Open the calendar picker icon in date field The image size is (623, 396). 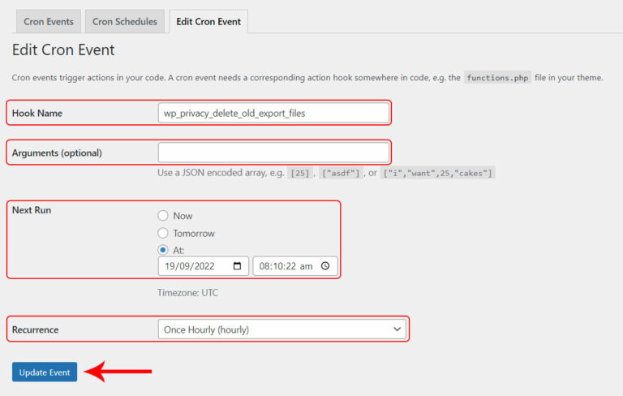237,266
